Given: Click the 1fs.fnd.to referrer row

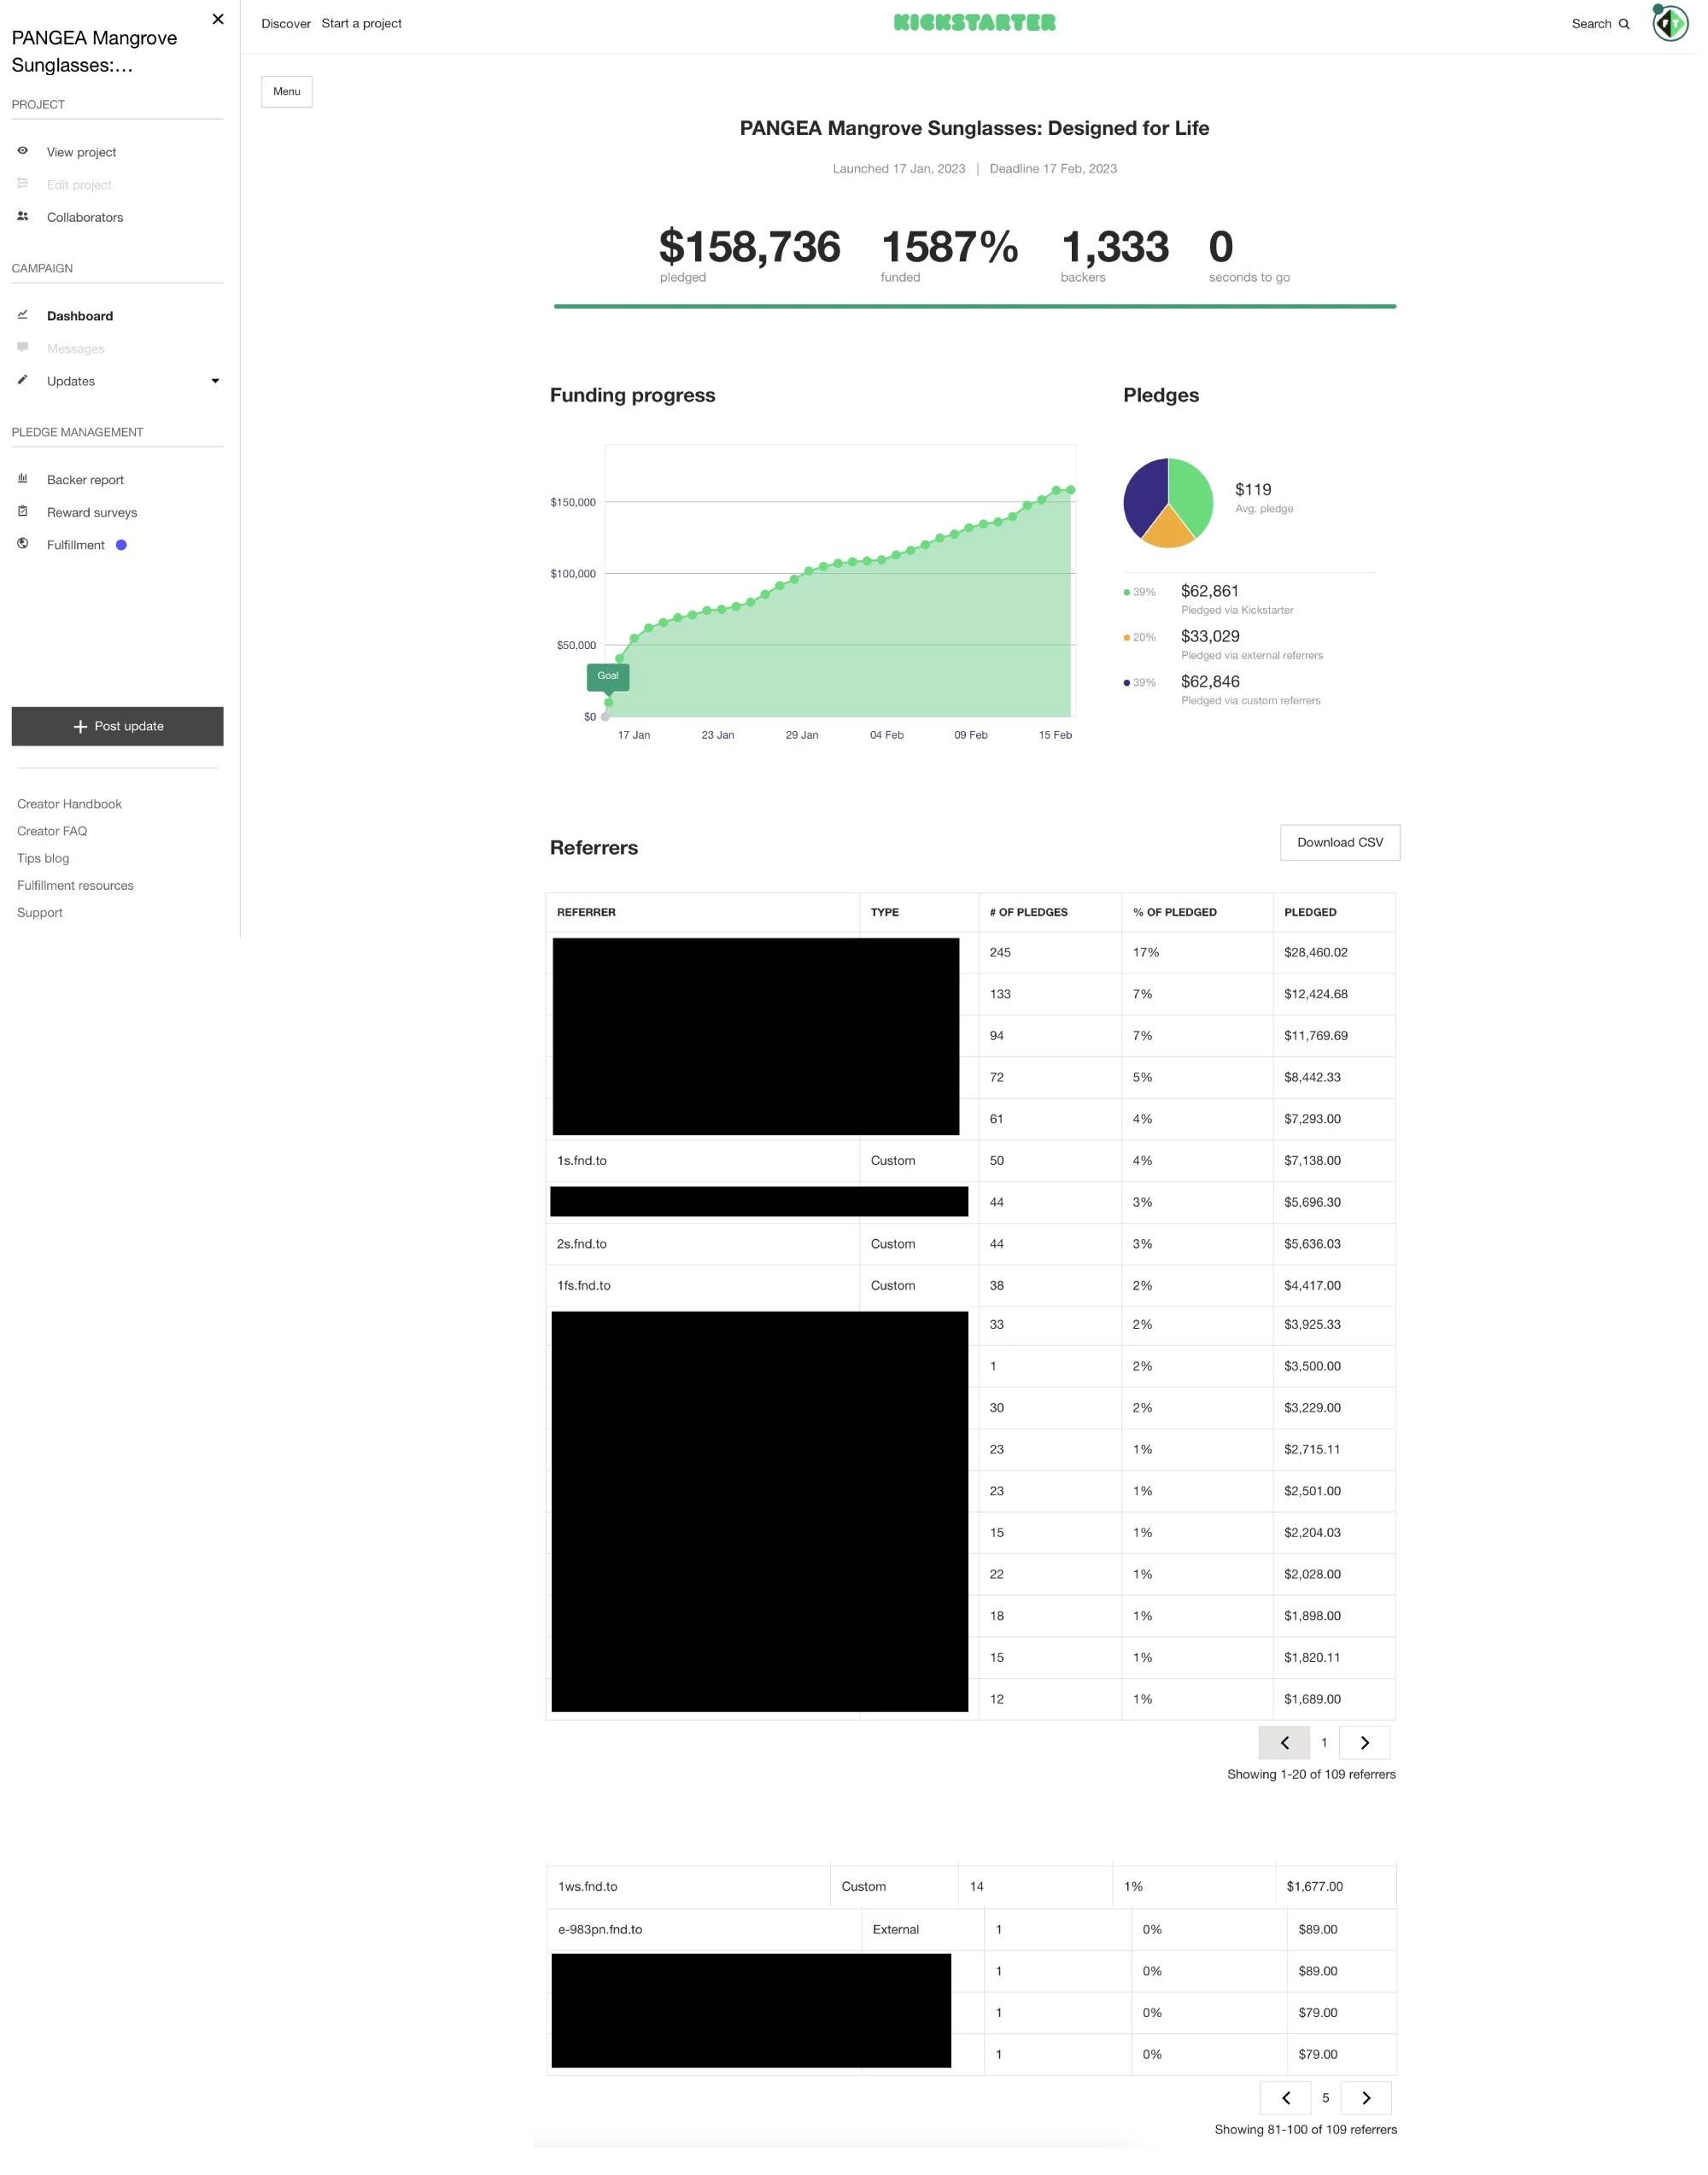Looking at the screenshot, I should pos(971,1285).
